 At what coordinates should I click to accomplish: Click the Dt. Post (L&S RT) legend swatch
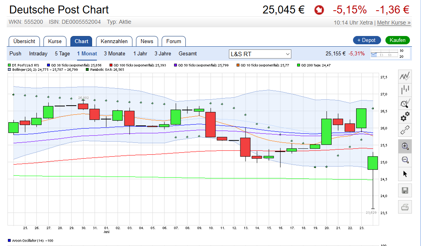[x=9, y=65]
